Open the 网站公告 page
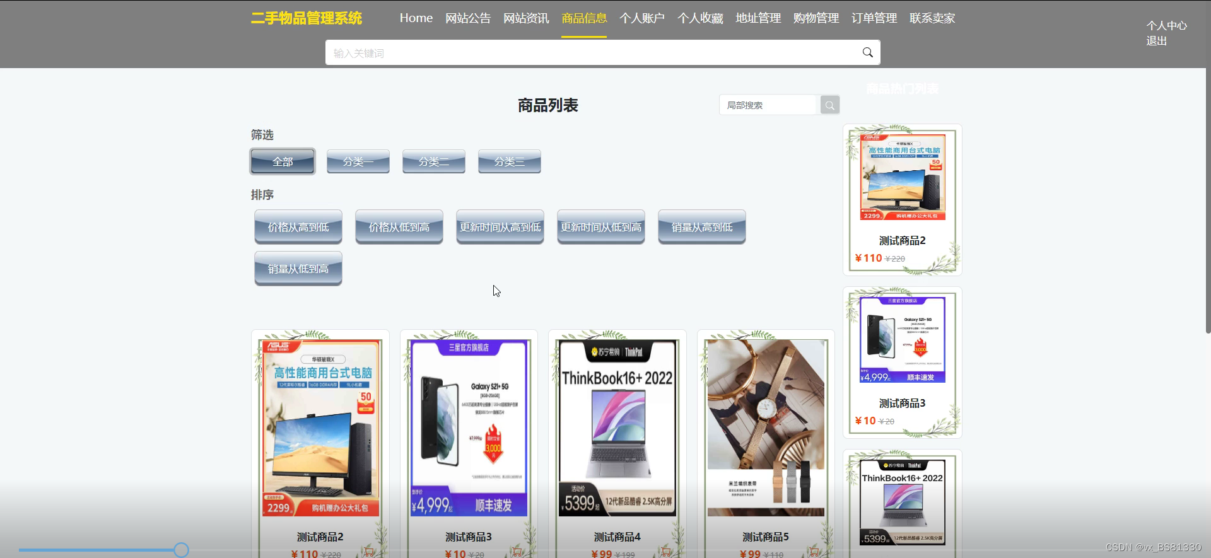1211x558 pixels. click(x=468, y=18)
